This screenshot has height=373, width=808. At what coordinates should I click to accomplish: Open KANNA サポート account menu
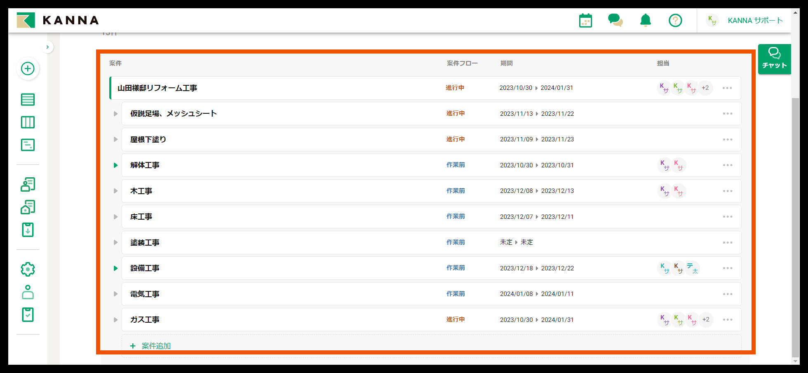(x=745, y=20)
